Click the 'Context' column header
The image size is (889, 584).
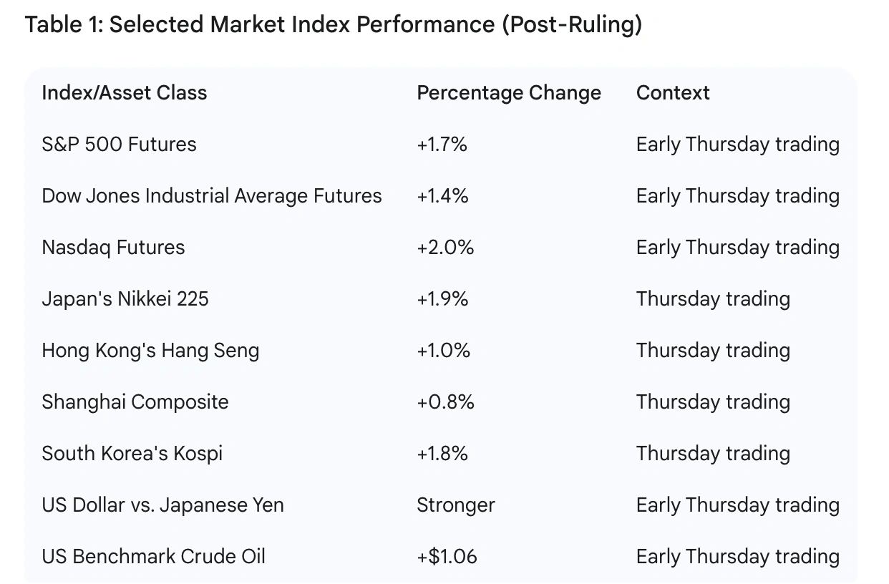pyautogui.click(x=673, y=93)
